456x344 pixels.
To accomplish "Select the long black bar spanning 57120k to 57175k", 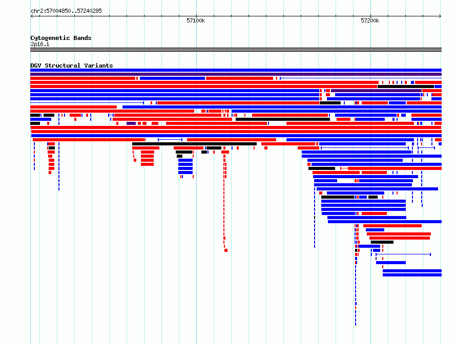I will pyautogui.click(x=283, y=119).
